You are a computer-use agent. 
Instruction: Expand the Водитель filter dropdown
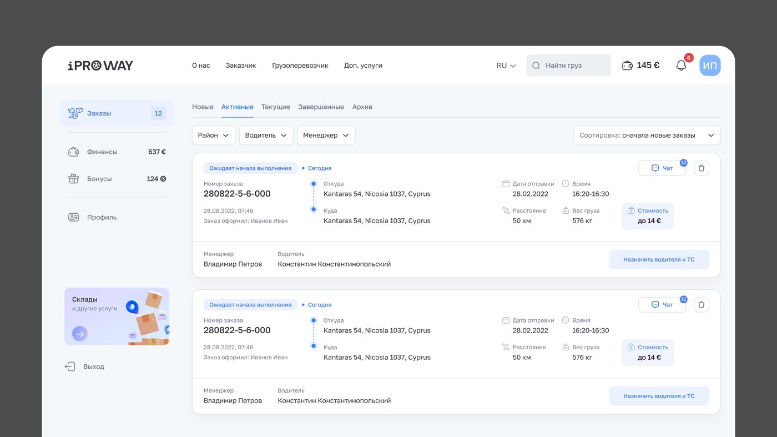(x=266, y=135)
